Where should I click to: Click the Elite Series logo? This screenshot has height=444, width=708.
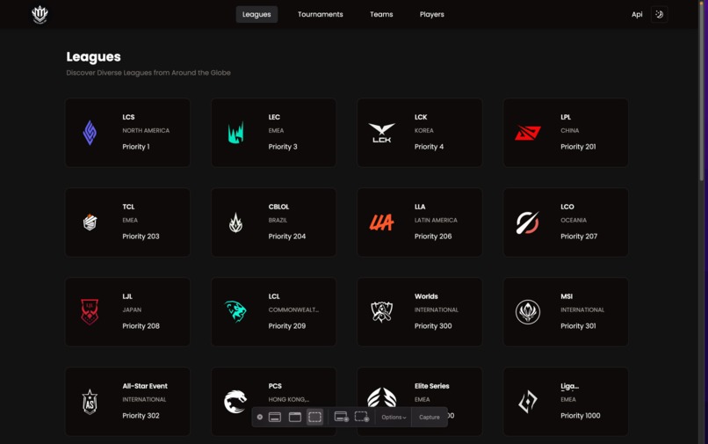pyautogui.click(x=381, y=398)
